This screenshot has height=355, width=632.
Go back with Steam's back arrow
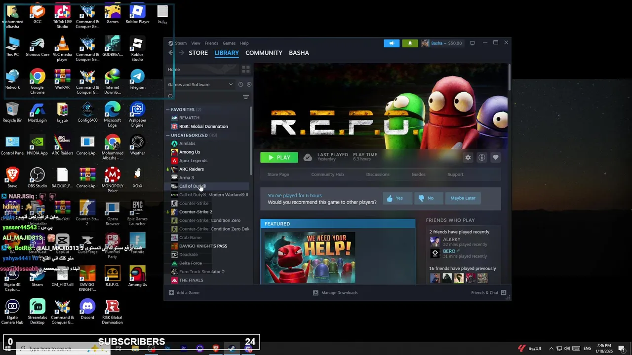click(171, 53)
